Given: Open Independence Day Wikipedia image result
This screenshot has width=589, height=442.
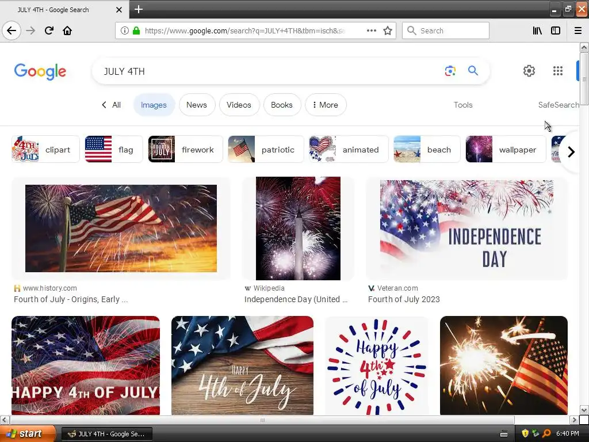Looking at the screenshot, I should tap(299, 228).
